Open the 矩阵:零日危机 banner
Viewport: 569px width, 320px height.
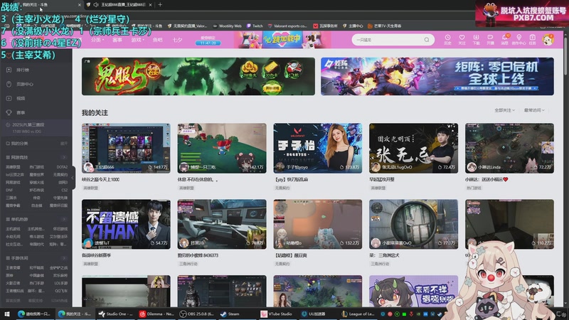tap(437, 76)
